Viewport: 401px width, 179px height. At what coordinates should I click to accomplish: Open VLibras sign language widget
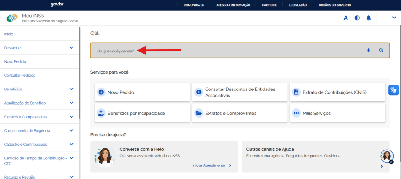click(394, 90)
